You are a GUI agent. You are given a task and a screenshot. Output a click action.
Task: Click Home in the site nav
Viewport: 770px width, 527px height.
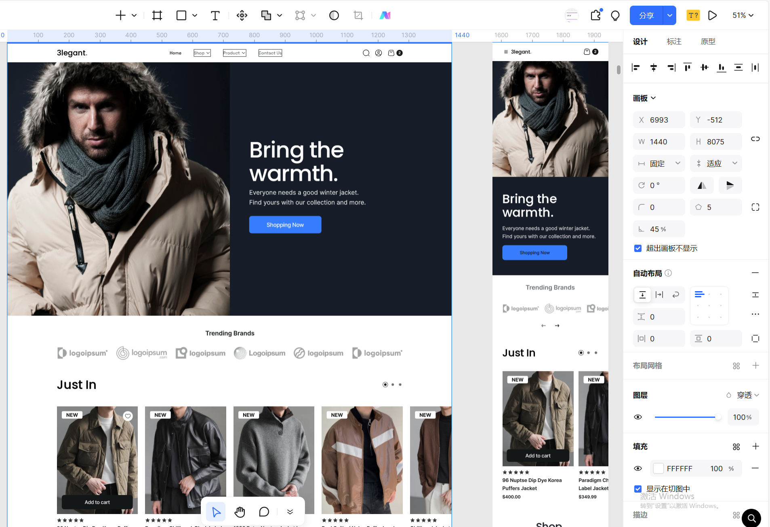[x=175, y=53]
